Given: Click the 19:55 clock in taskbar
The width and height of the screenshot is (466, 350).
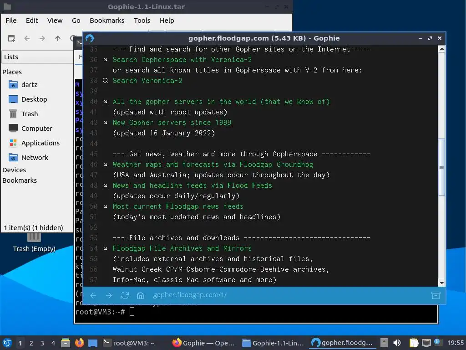Looking at the screenshot, I should point(455,343).
